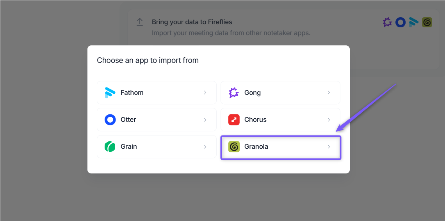Select Chorus as the import source

(280, 119)
